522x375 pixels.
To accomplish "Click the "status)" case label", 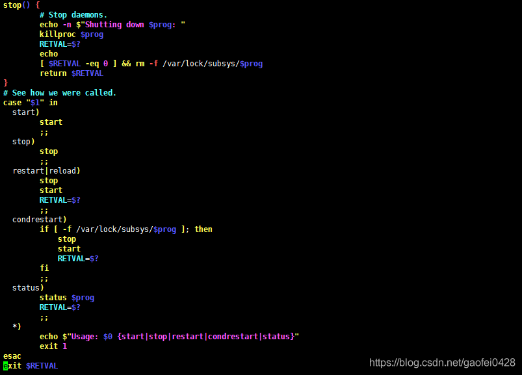I will [x=28, y=287].
